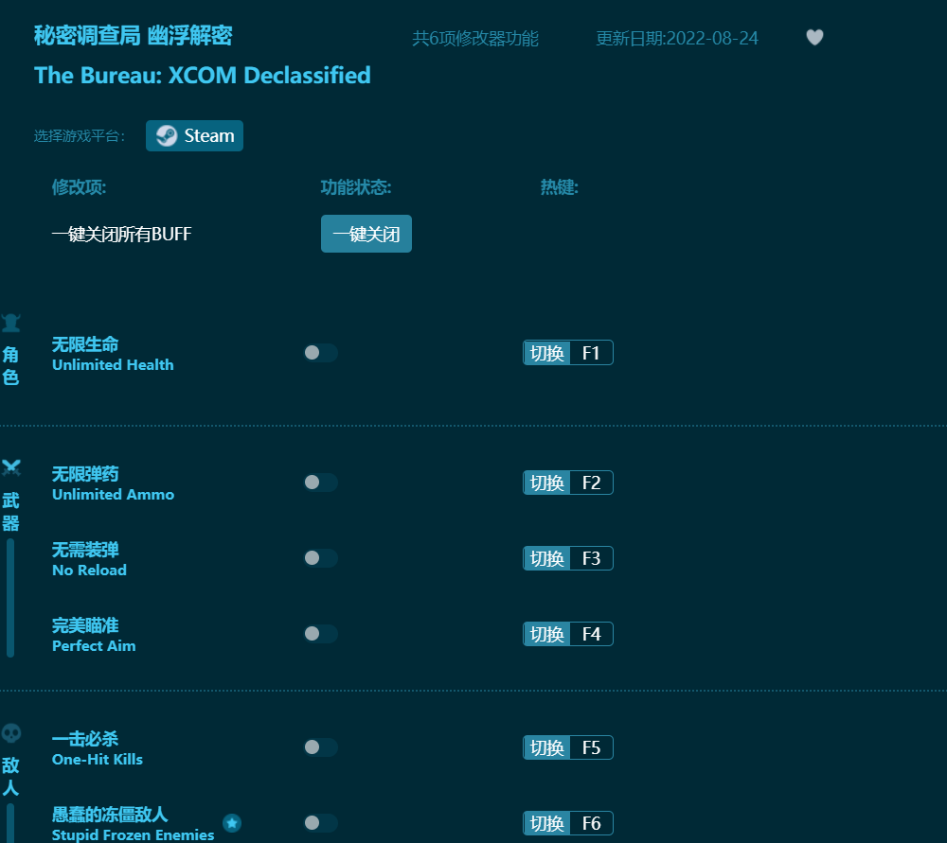Click the 武器 category label
Image resolution: width=947 pixels, height=843 pixels.
10,511
